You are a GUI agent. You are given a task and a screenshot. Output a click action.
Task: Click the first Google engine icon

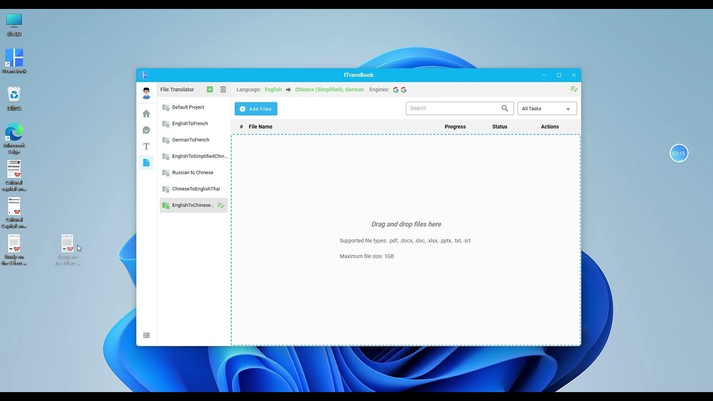(396, 90)
